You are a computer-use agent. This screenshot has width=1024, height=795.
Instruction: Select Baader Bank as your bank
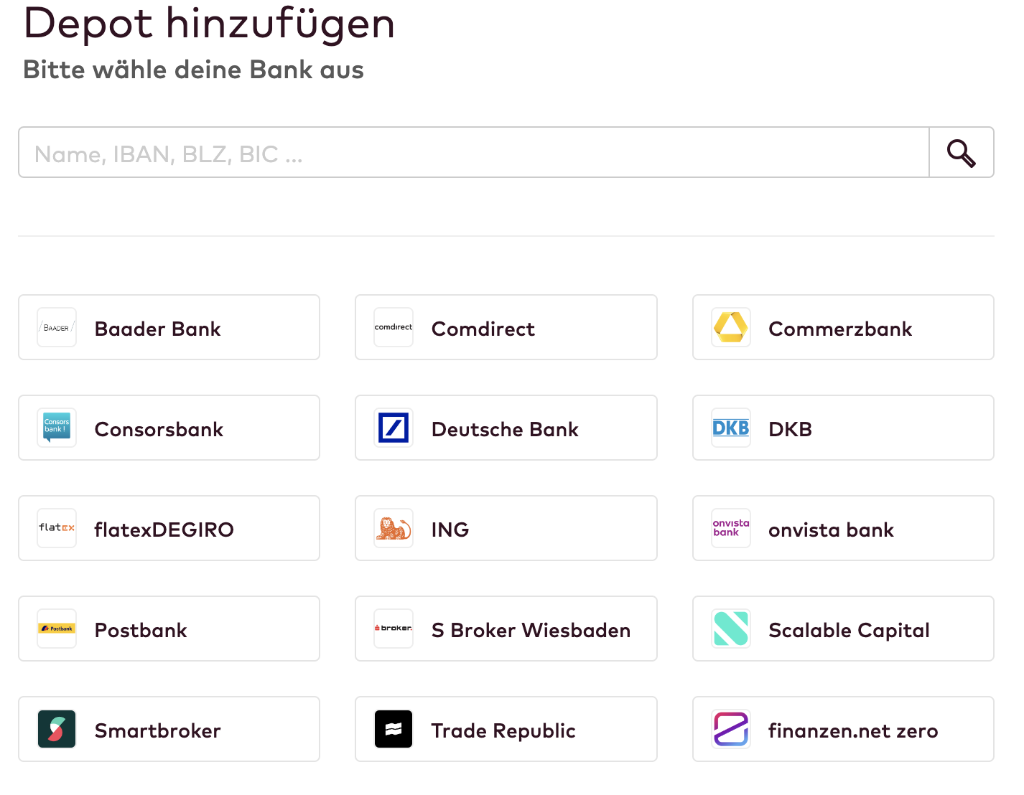click(x=169, y=327)
